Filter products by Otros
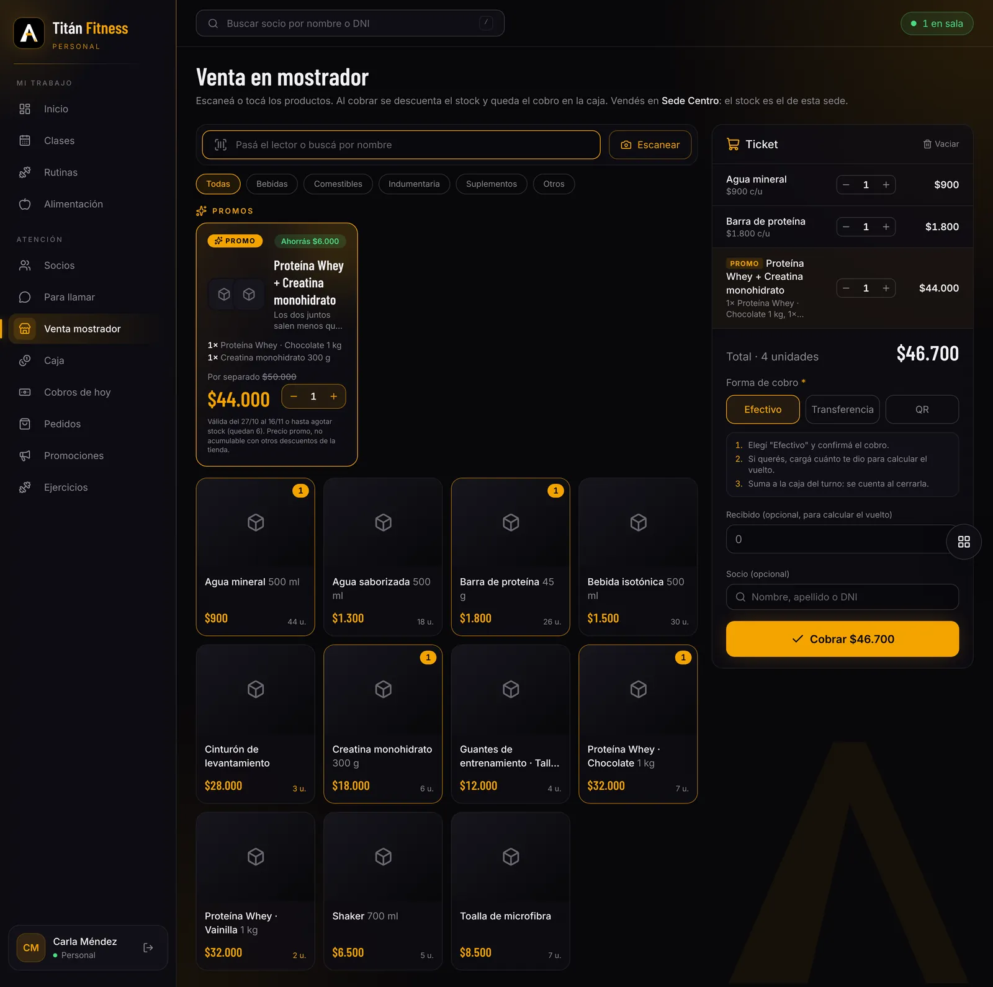Image resolution: width=993 pixels, height=987 pixels. pyautogui.click(x=554, y=184)
